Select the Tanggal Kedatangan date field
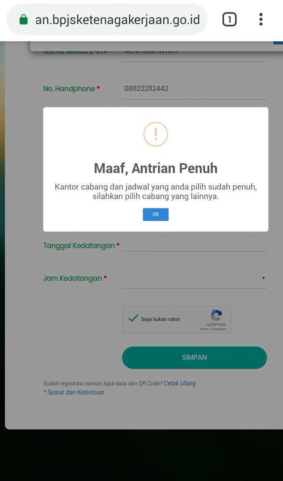The height and width of the screenshot is (481, 283). 194,244
